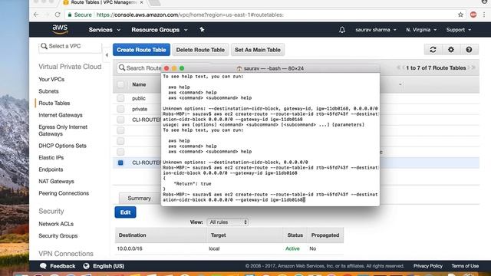This screenshot has width=491, height=276.
Task: Open the saurav sharma account menu
Action: click(x=376, y=30)
